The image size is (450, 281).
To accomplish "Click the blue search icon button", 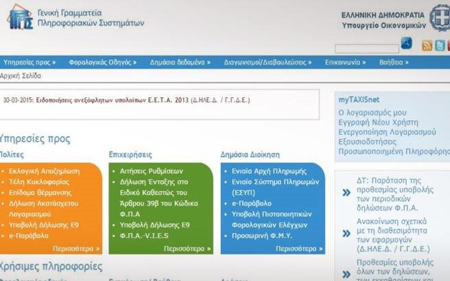I will click(x=406, y=43).
